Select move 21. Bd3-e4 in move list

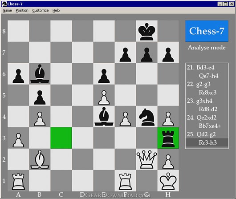200,67
